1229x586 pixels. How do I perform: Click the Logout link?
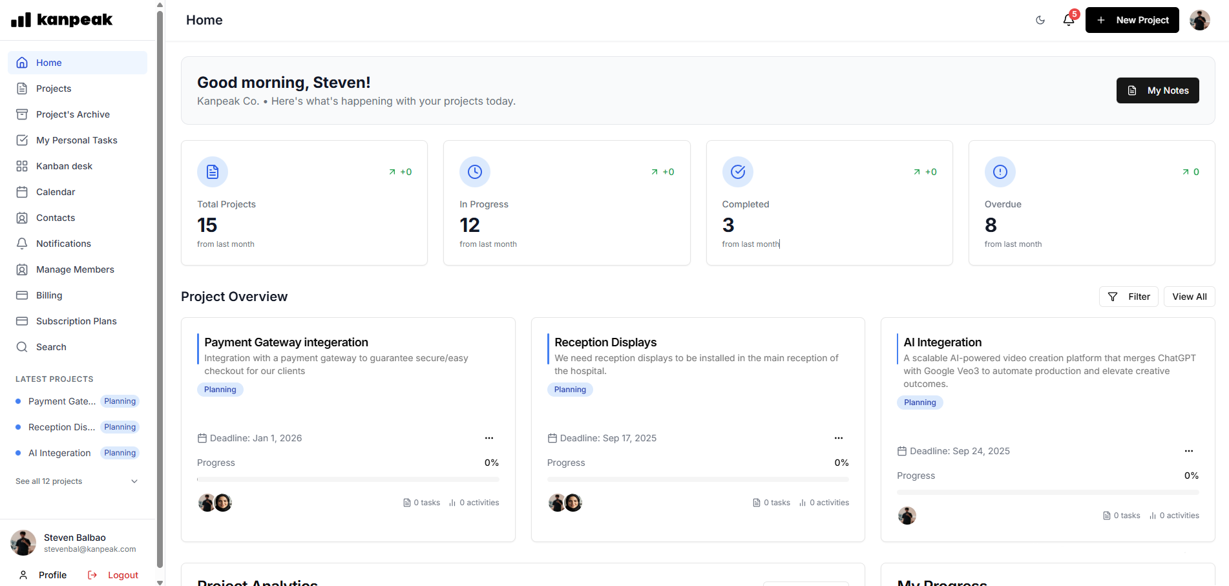point(114,575)
